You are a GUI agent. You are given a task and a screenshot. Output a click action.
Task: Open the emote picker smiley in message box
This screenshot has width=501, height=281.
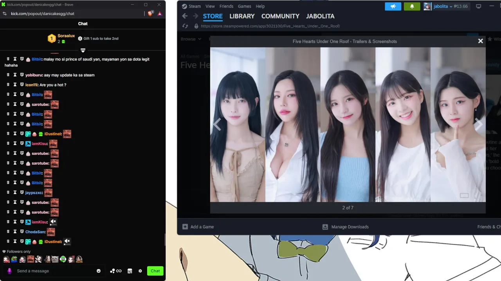pos(99,271)
